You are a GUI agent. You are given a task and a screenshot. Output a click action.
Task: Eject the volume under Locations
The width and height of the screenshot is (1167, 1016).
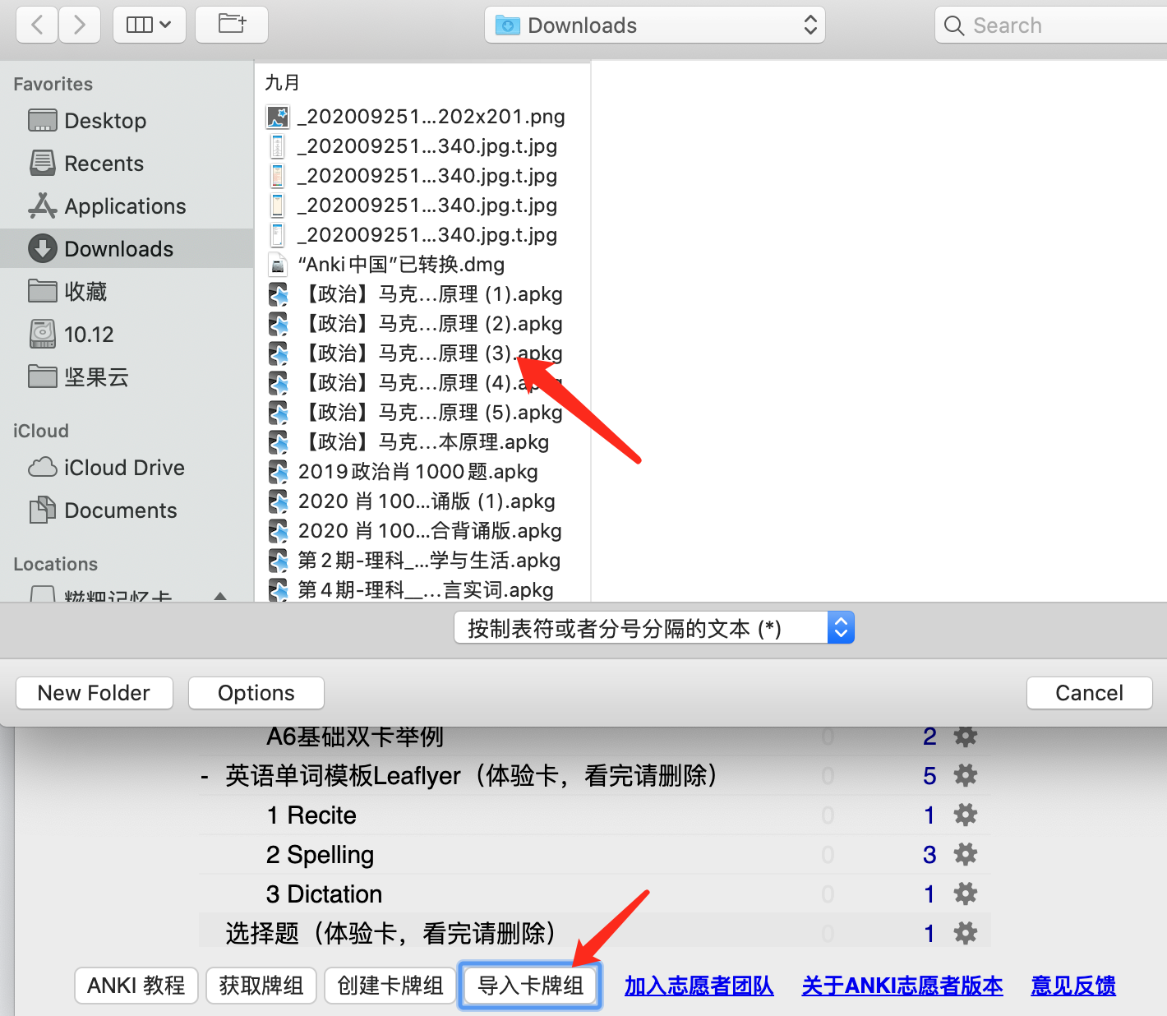point(220,596)
